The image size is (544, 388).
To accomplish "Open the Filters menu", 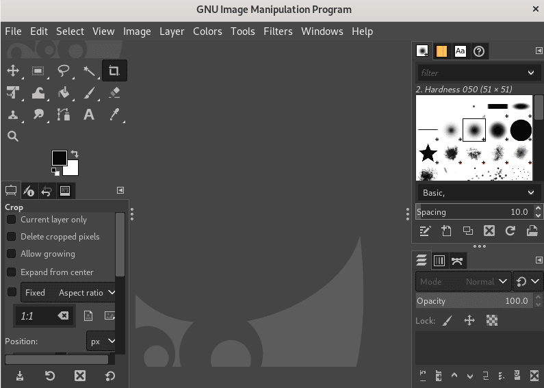I will pyautogui.click(x=278, y=31).
